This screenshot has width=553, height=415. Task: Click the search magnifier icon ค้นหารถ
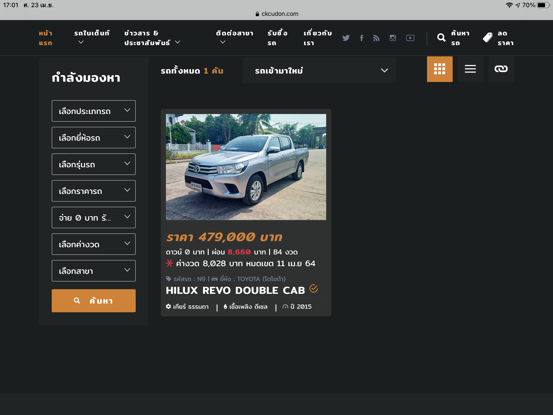441,38
